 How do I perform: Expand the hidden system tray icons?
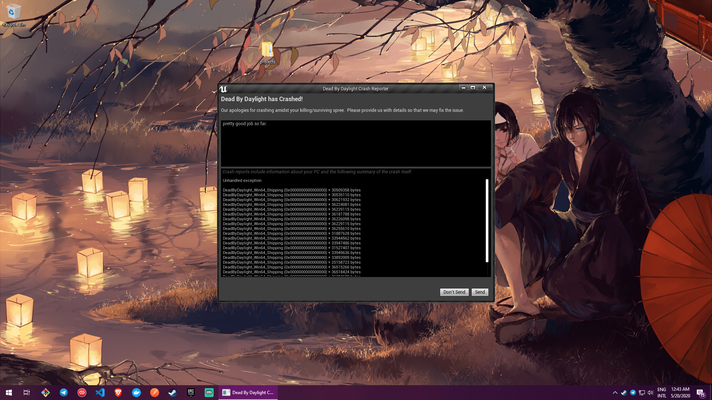pyautogui.click(x=615, y=393)
